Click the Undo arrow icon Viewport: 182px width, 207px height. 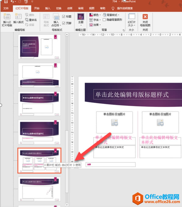click(x=12, y=2)
